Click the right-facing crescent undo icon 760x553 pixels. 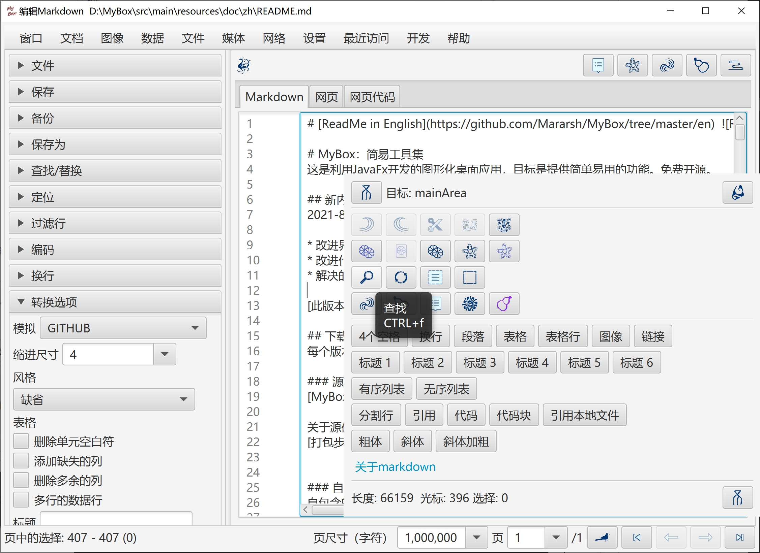[x=367, y=225]
